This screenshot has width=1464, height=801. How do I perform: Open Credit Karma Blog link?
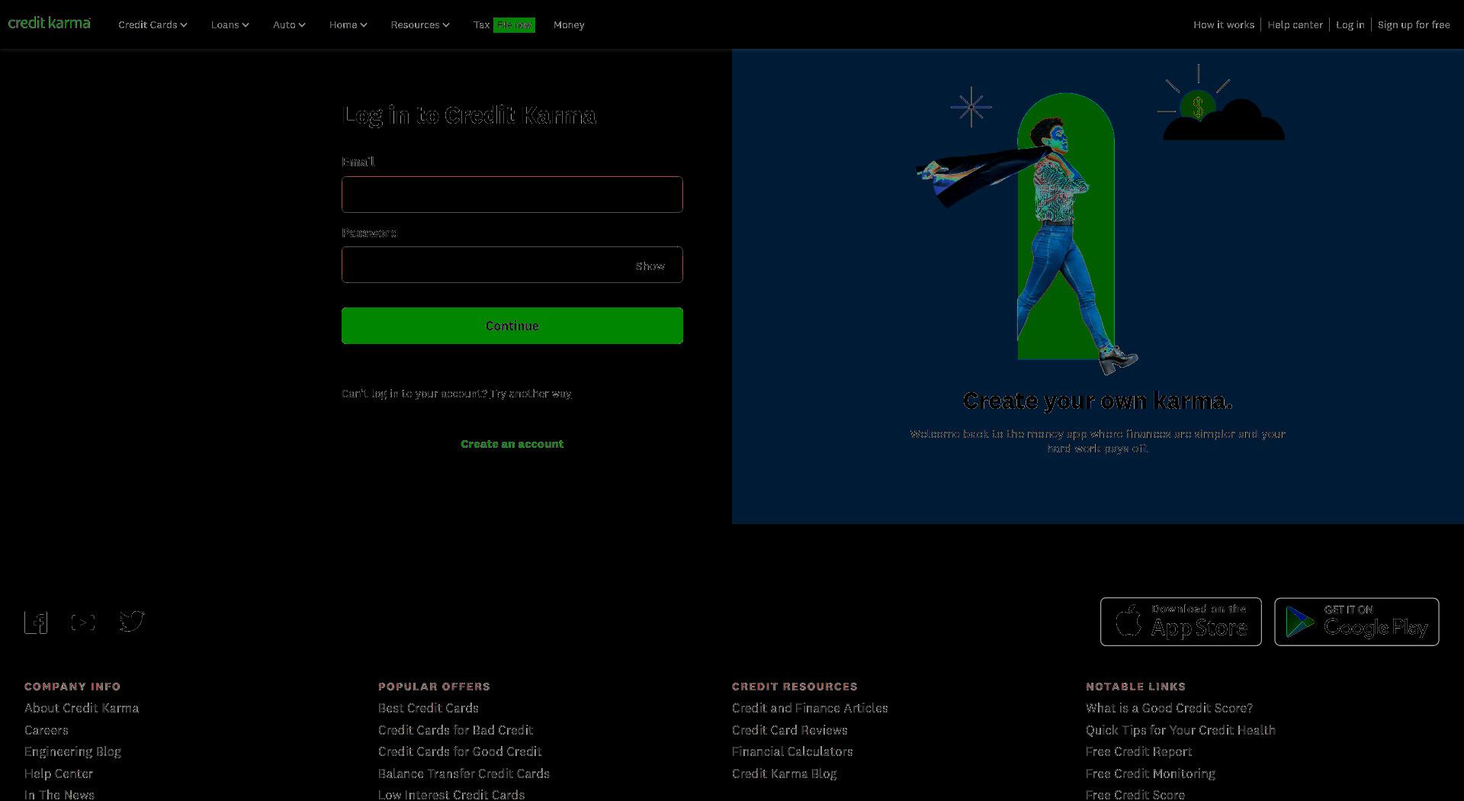tap(785, 774)
